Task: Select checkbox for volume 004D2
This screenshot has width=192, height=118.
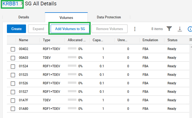Action: pyautogui.click(x=13, y=49)
